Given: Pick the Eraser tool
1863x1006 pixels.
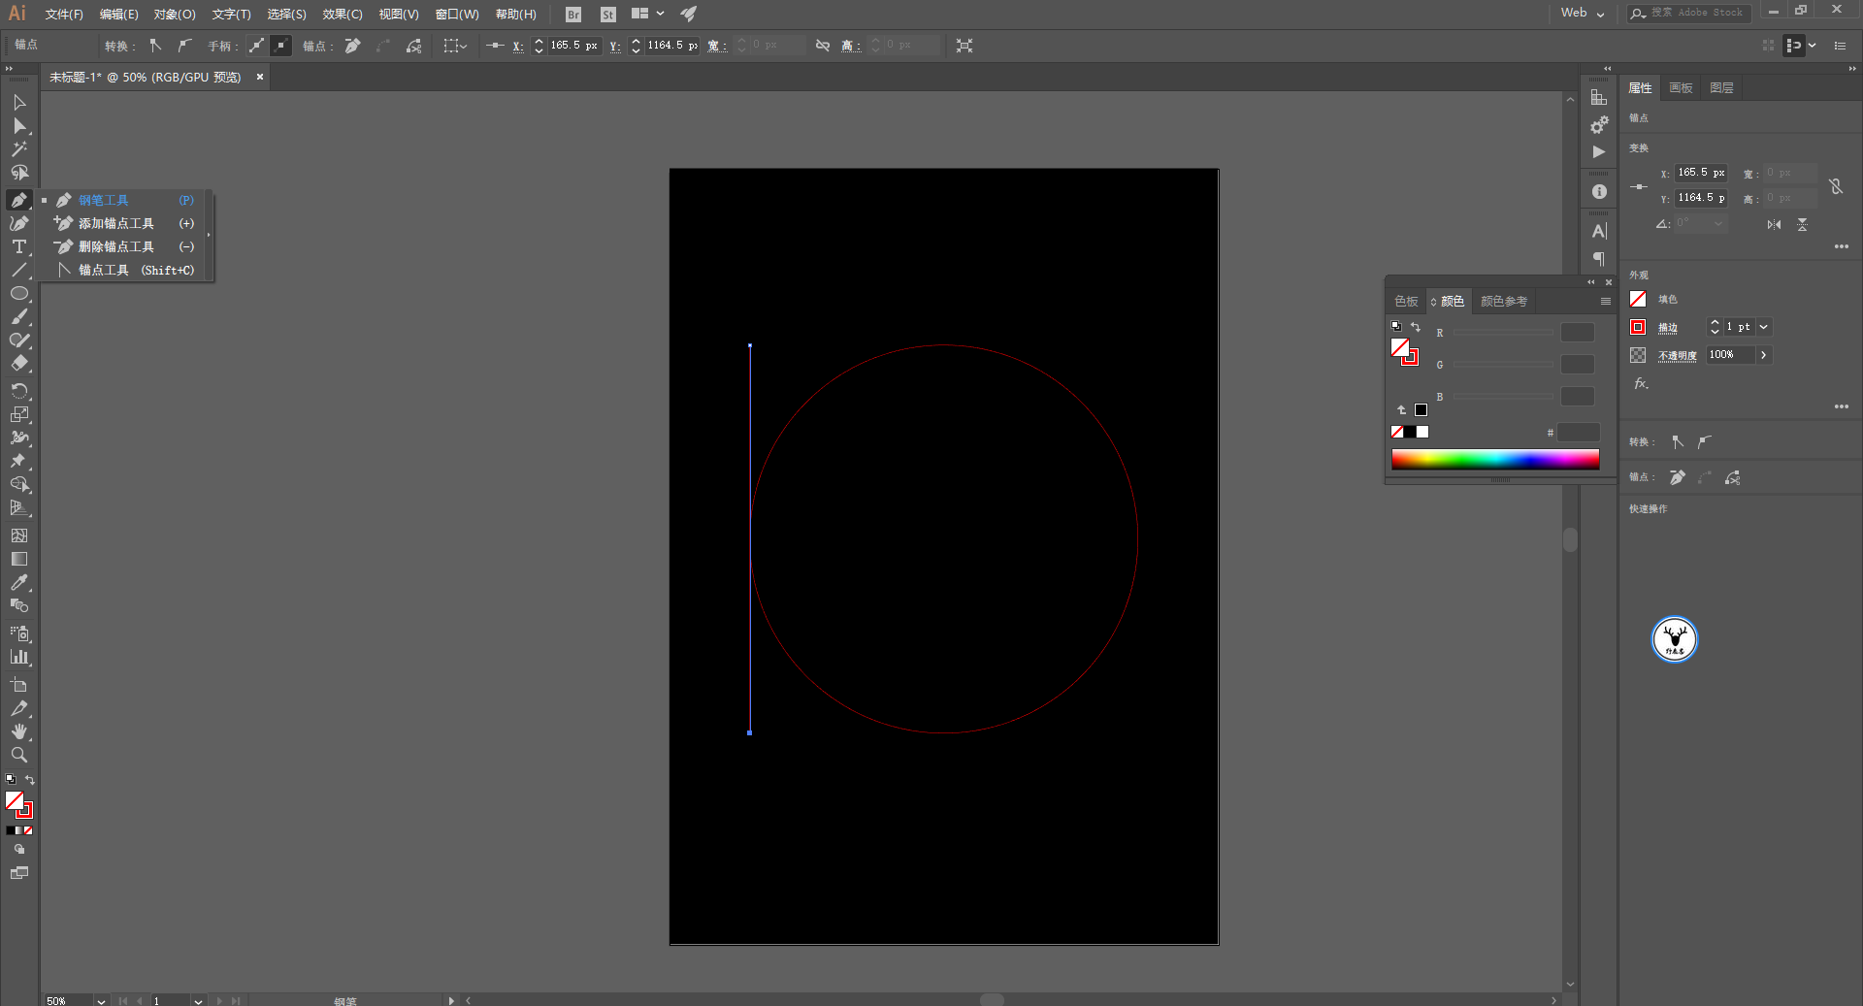Looking at the screenshot, I should click(x=18, y=364).
